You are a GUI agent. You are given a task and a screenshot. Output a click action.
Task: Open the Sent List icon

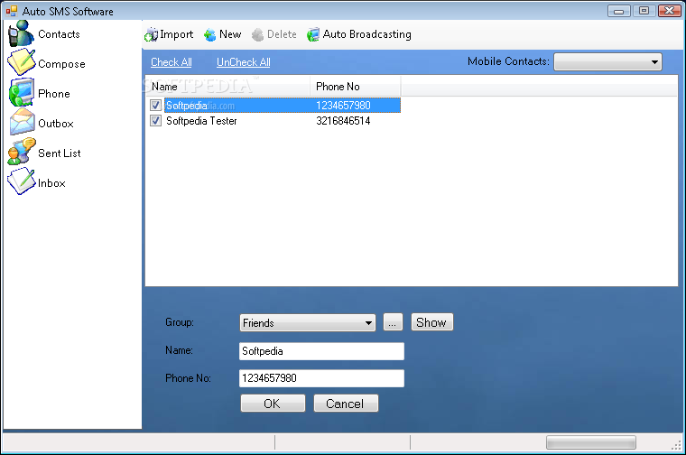click(22, 152)
